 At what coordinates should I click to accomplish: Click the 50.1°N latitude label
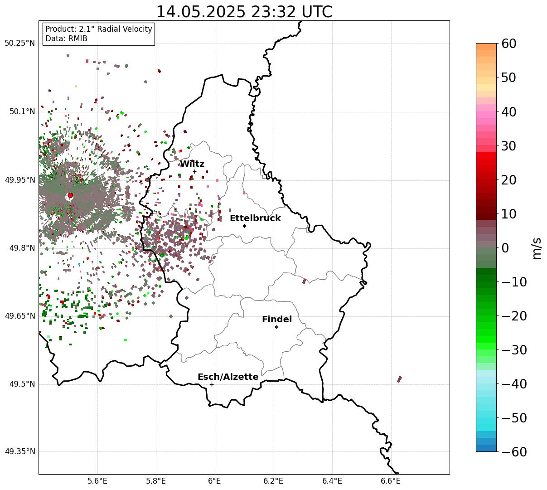22,112
